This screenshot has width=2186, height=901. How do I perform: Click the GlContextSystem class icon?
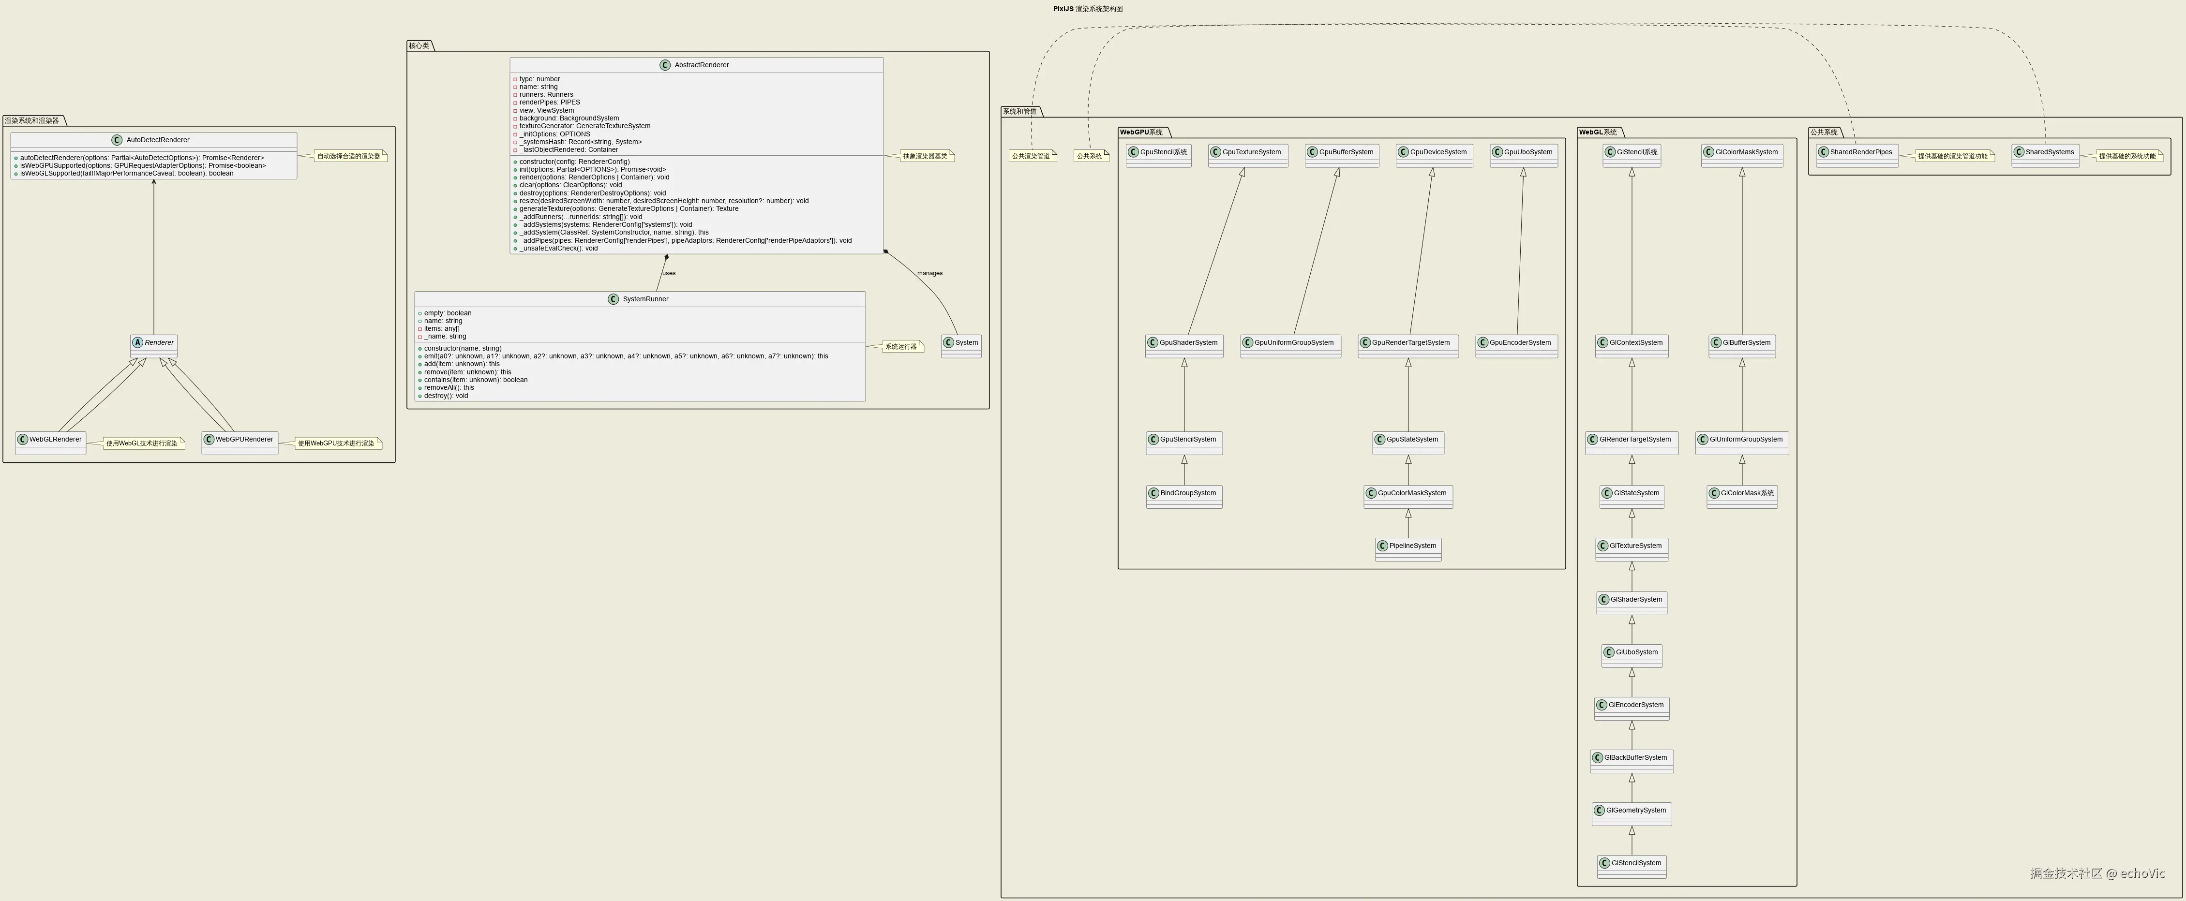(1604, 343)
